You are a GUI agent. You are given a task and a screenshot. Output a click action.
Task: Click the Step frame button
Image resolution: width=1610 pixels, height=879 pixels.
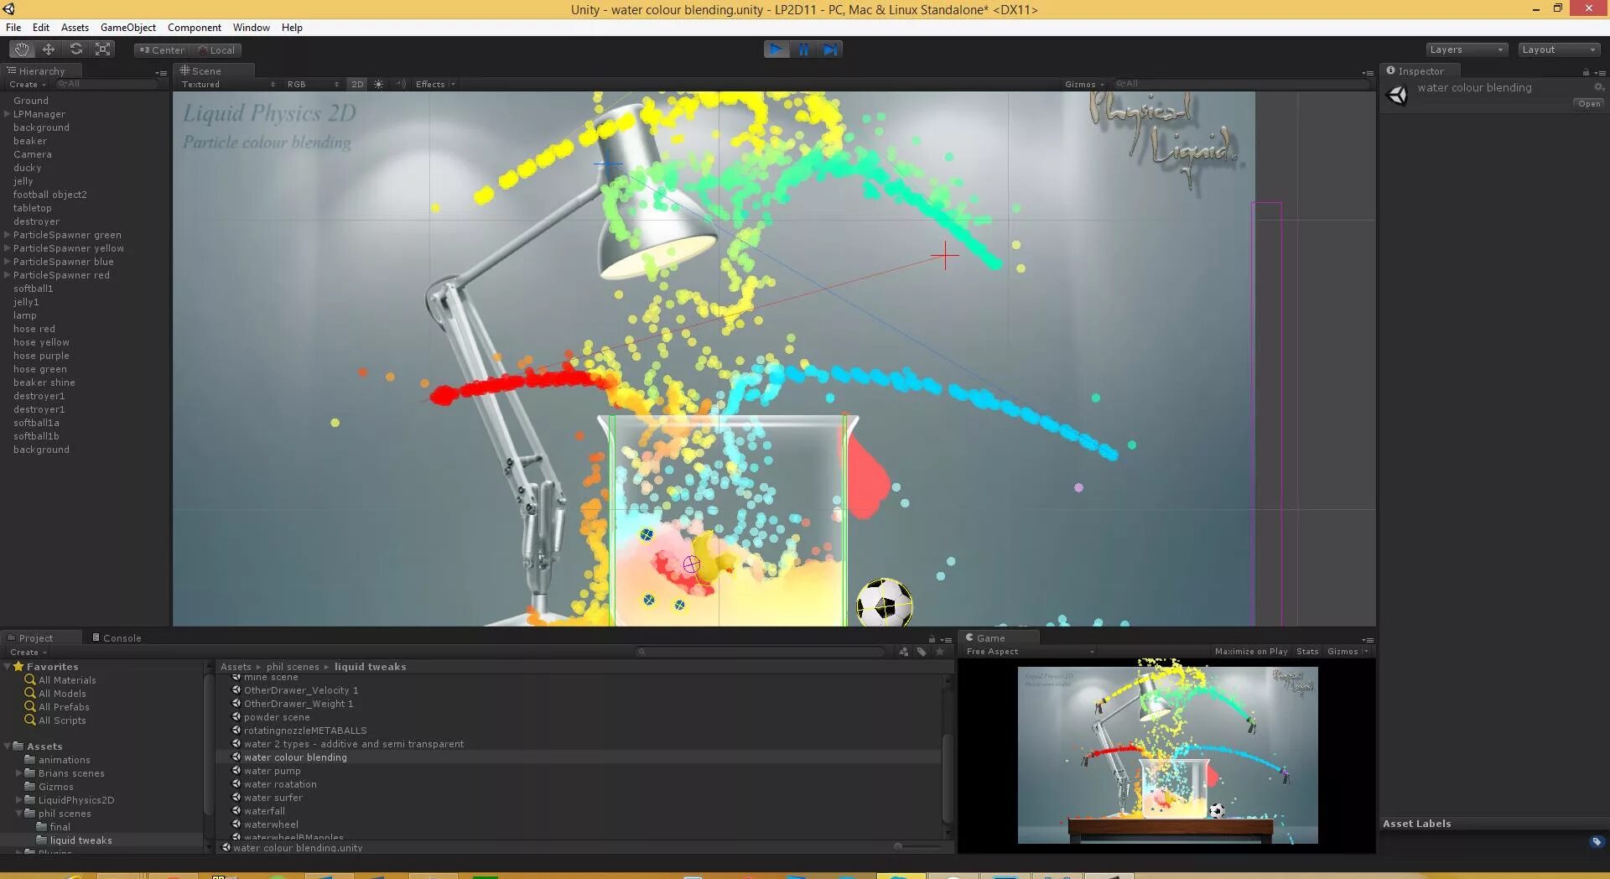830,49
